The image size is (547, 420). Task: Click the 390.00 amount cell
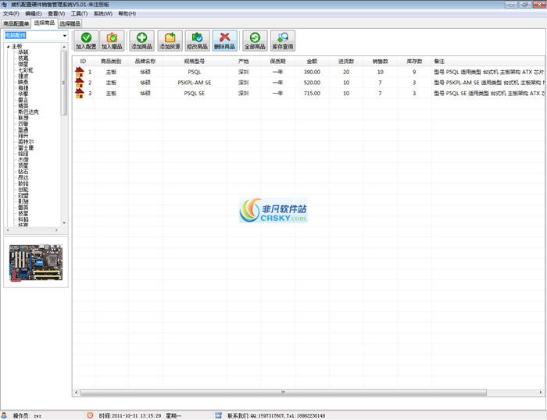312,72
